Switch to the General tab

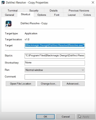point(10,15)
